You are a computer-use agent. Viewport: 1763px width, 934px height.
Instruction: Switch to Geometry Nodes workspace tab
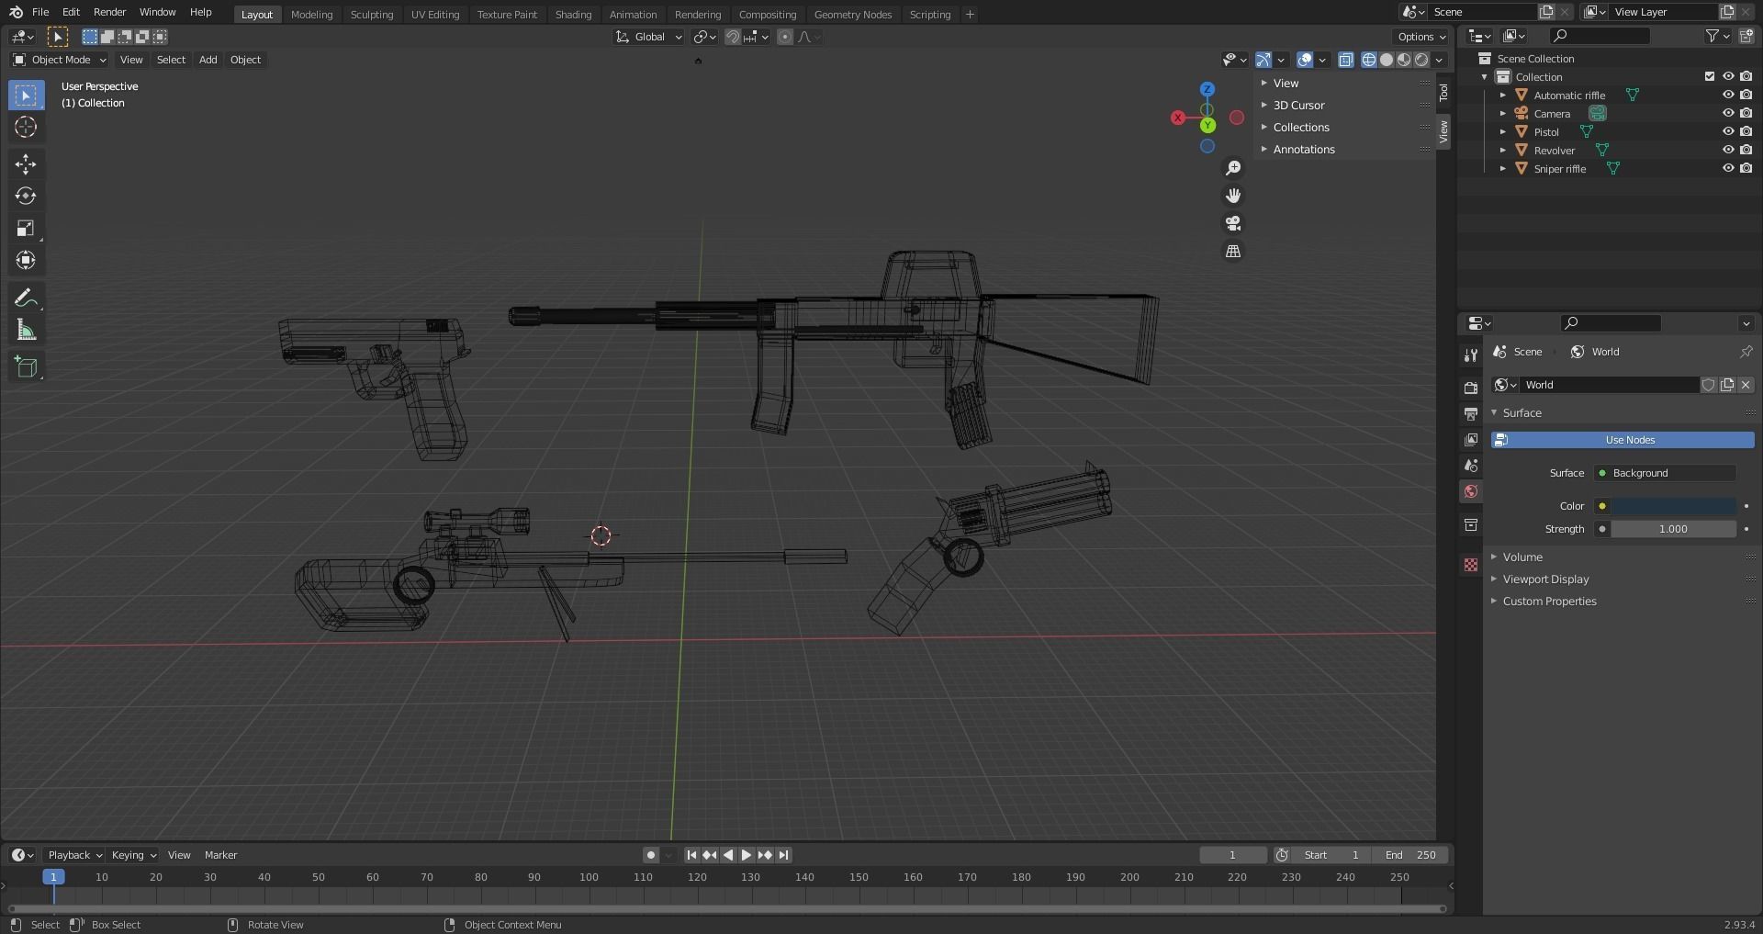coord(852,15)
